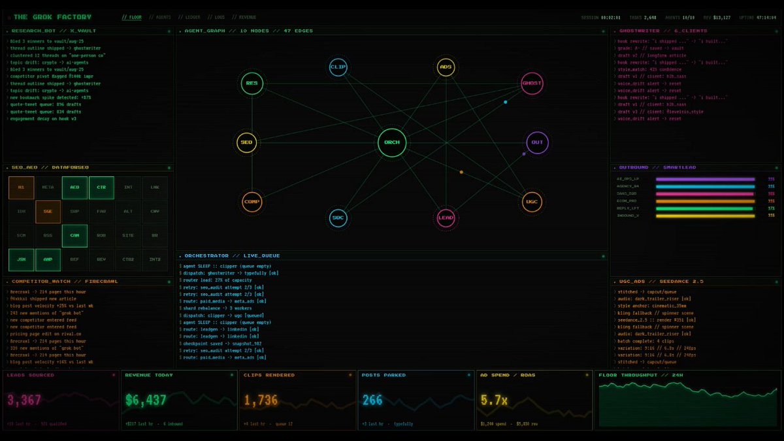Image resolution: width=784 pixels, height=441 pixels.
Task: Click "checkpoint saved -> snapshot_982" queue line
Action: [x=222, y=344]
